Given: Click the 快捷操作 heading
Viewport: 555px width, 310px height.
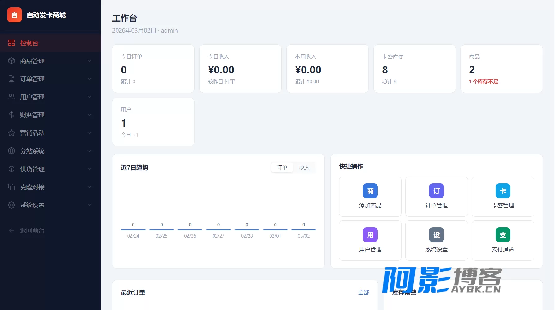Looking at the screenshot, I should click(351, 166).
